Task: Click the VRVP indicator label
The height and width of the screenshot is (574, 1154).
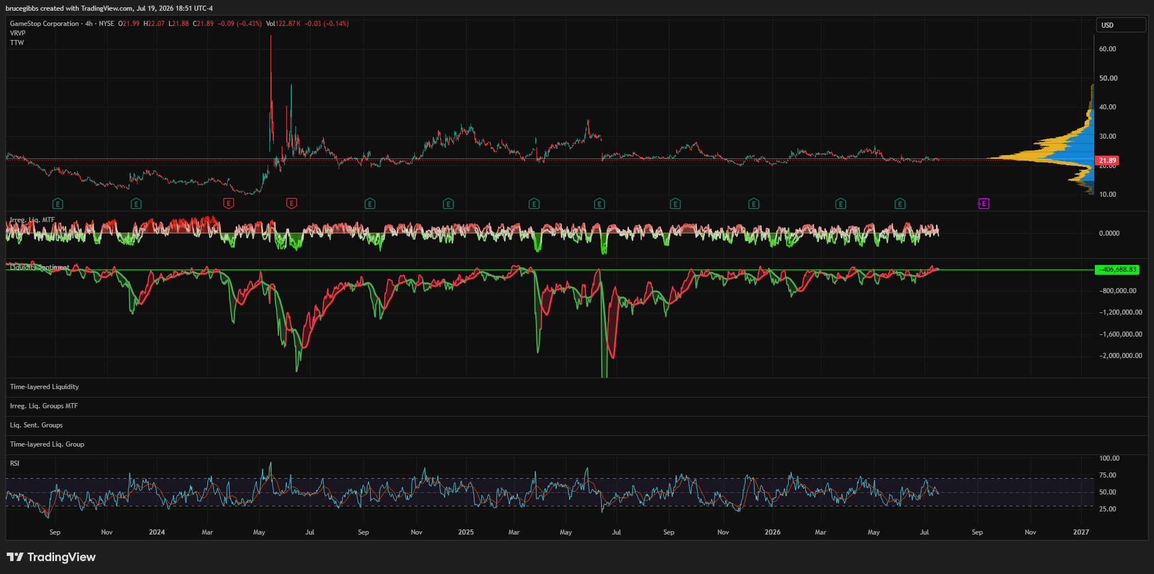Action: [x=17, y=33]
